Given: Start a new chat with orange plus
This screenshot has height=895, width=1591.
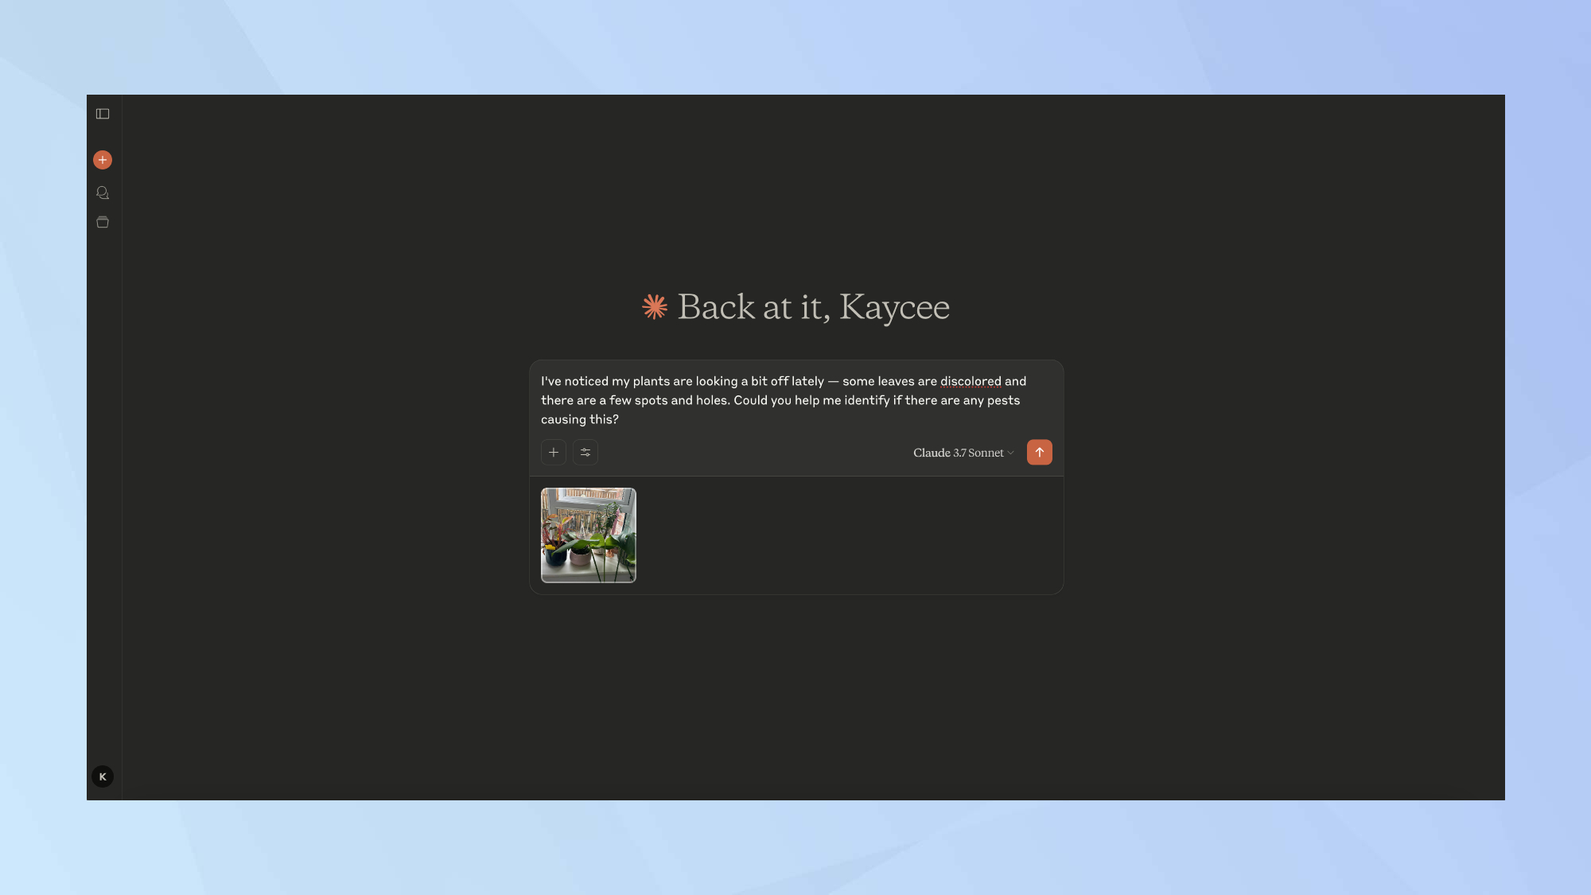Looking at the screenshot, I should click(103, 160).
